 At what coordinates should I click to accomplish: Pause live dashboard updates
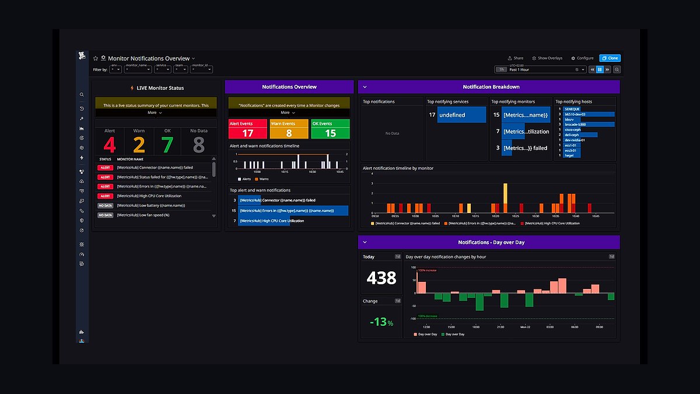point(600,69)
